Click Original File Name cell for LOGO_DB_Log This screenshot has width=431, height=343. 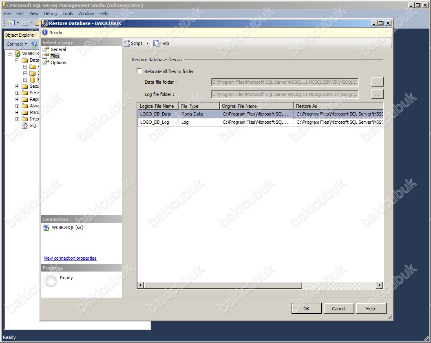click(x=257, y=122)
